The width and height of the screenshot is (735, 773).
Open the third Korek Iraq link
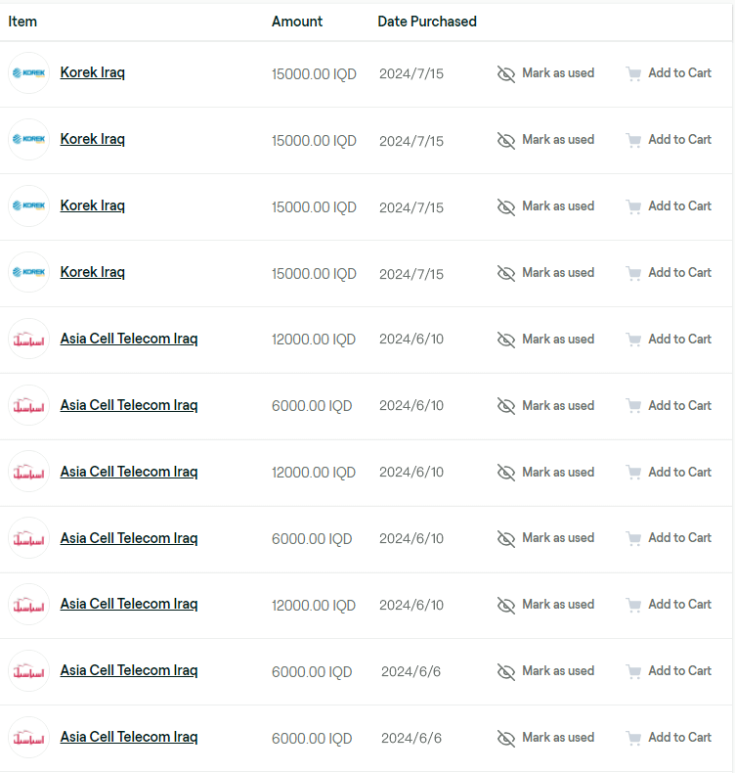click(93, 205)
